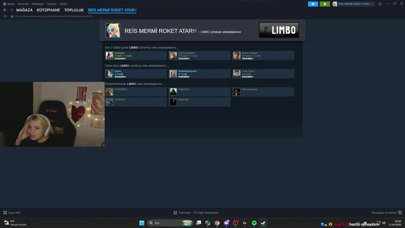Click the Keystone name link
The height and width of the screenshot is (228, 405).
pyautogui.click(x=120, y=53)
